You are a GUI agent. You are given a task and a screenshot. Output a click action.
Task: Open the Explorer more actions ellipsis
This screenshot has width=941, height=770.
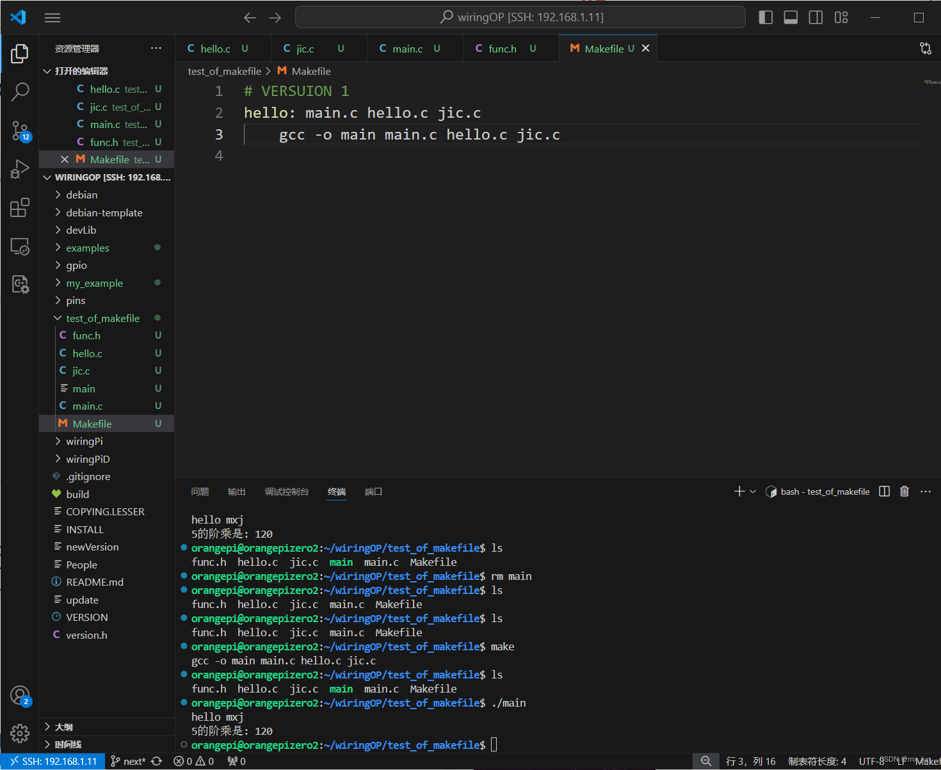[156, 49]
